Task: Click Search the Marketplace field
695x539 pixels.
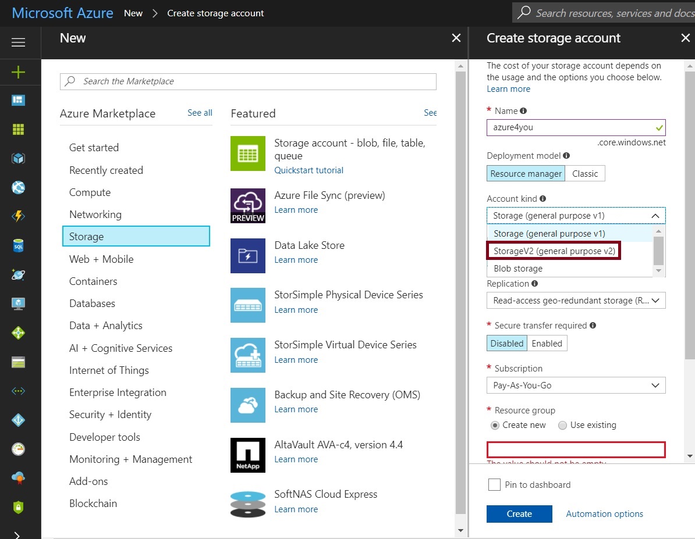Action: [x=248, y=81]
